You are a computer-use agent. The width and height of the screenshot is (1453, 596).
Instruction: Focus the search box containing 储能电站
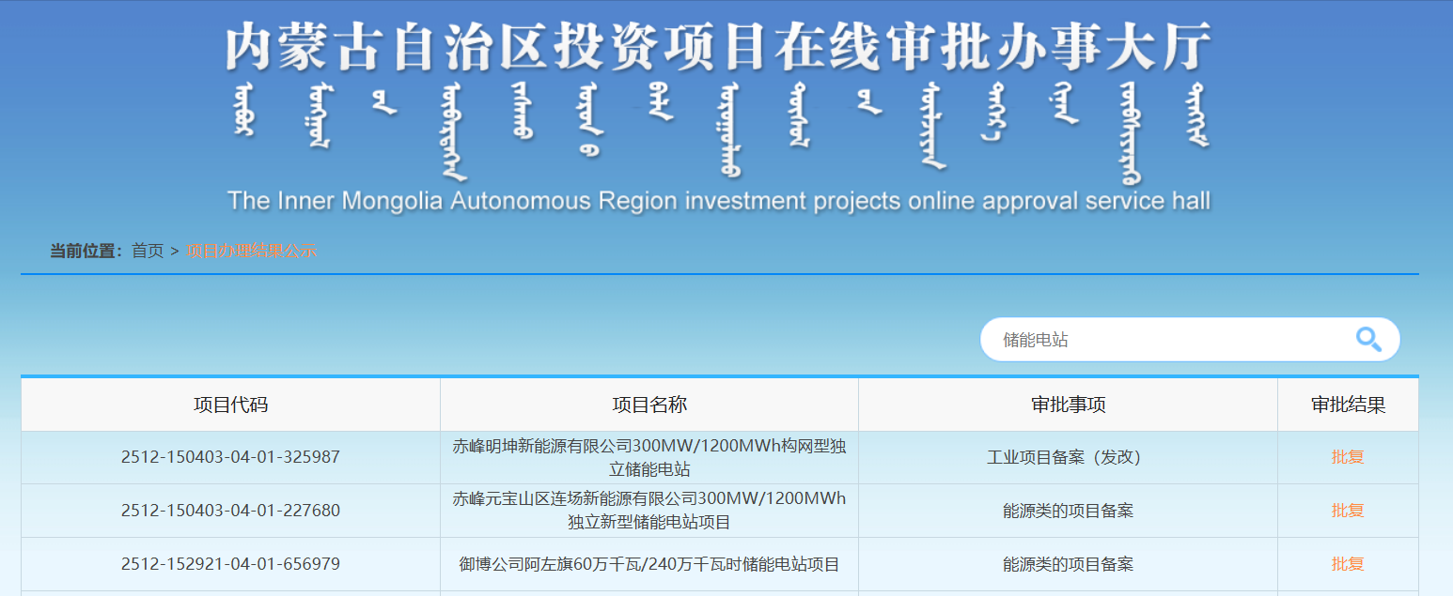(x=1165, y=340)
